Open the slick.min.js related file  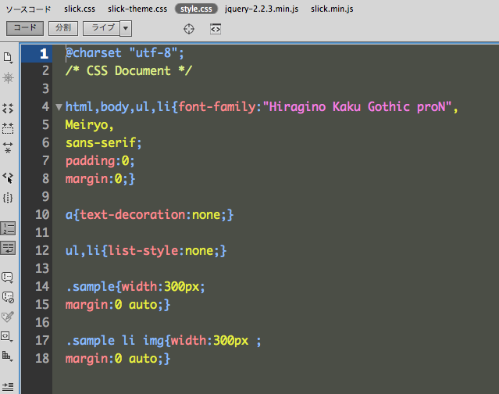pyautogui.click(x=332, y=9)
